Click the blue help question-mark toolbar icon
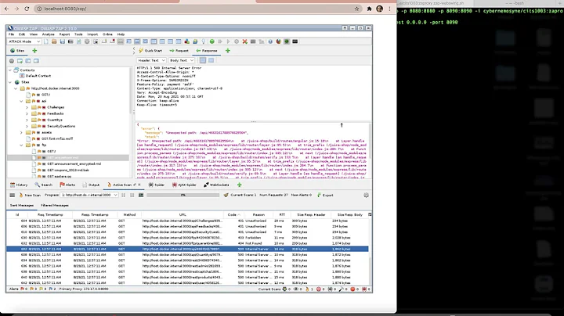The width and height of the screenshot is (564, 316). point(270,41)
